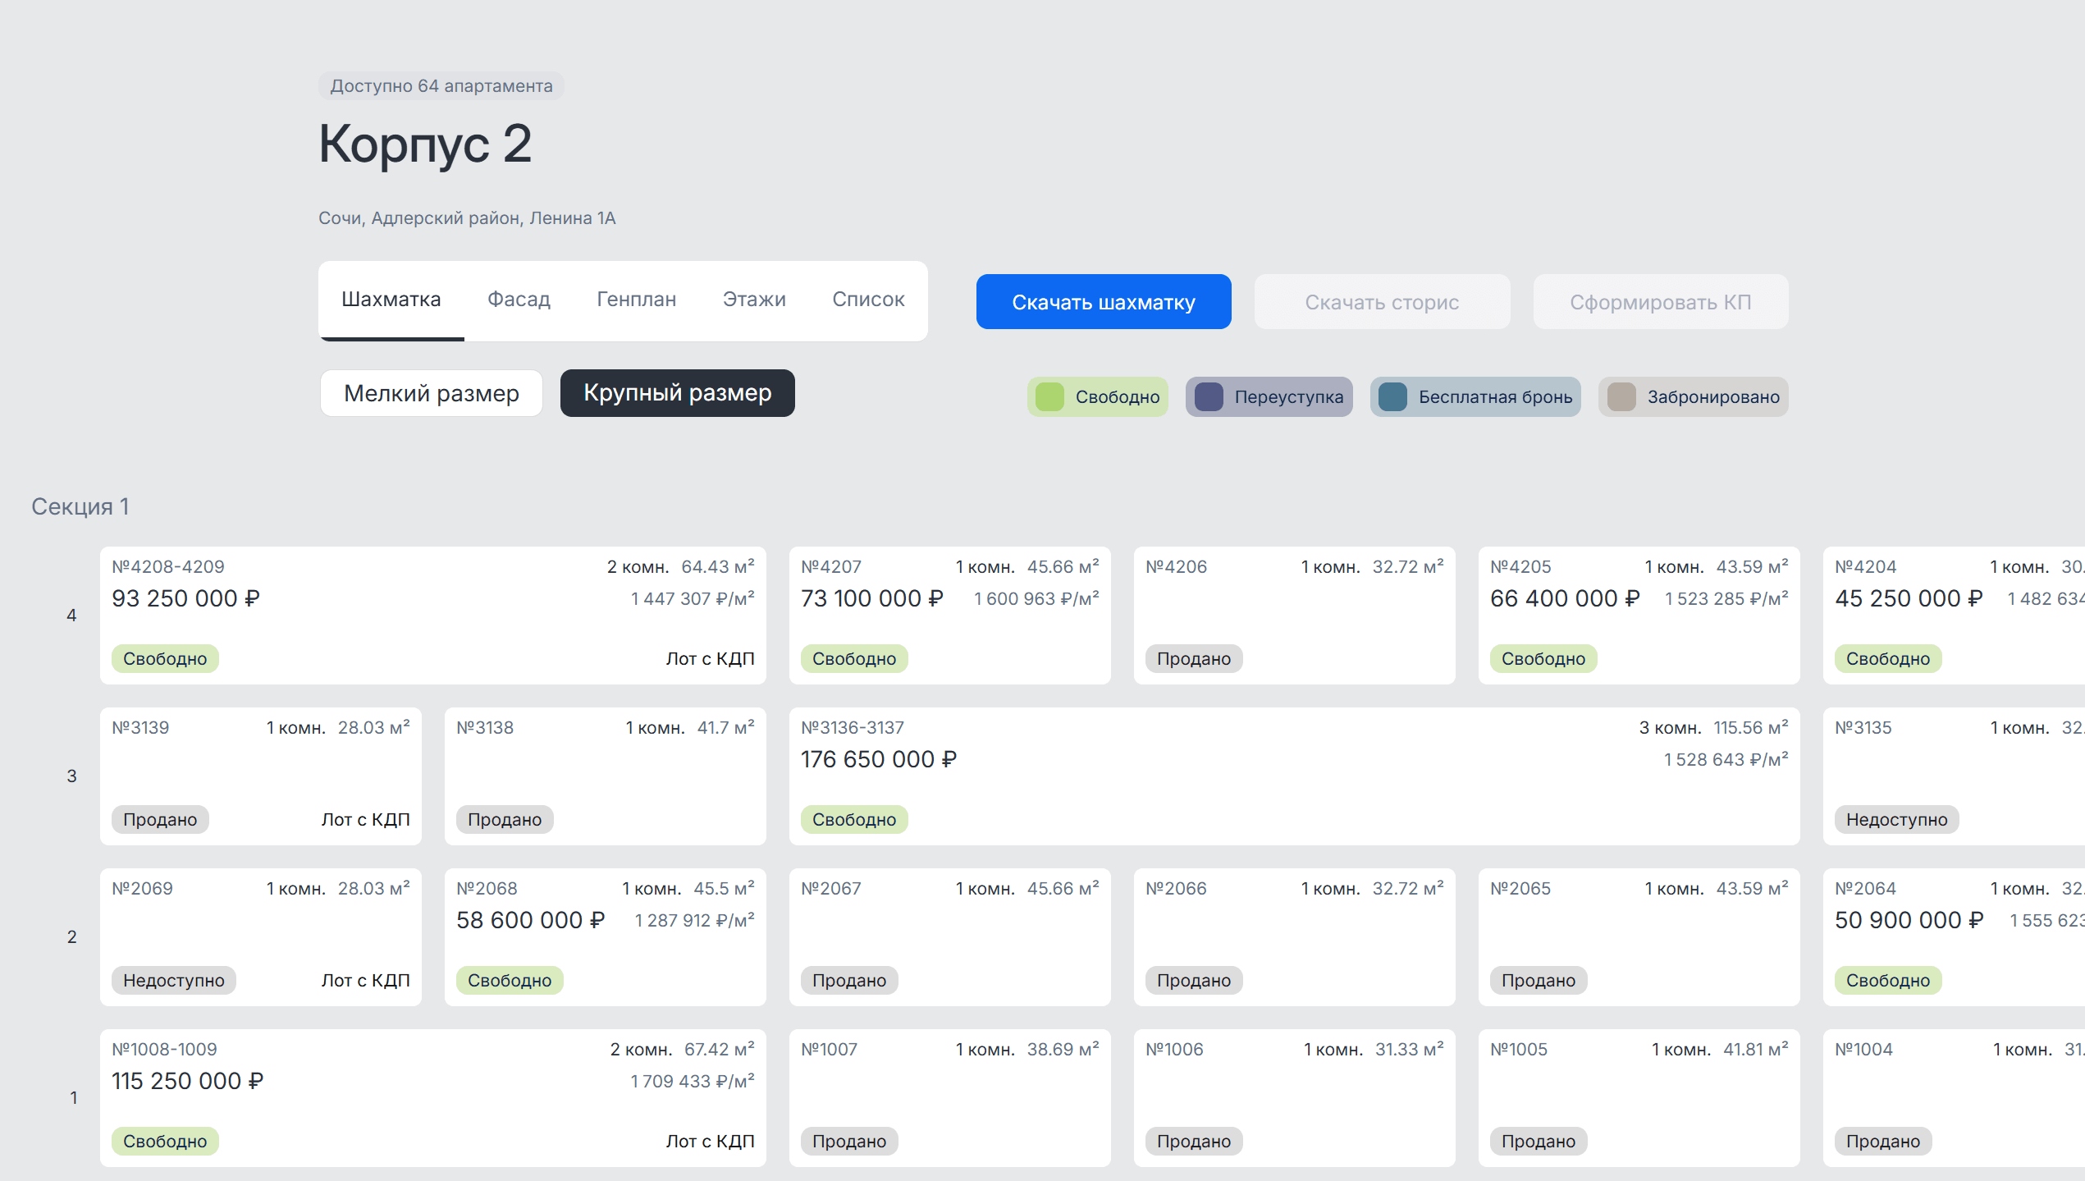Image resolution: width=2085 pixels, height=1181 pixels.
Task: Click Лот с КДП label on №2069
Action: 366,981
